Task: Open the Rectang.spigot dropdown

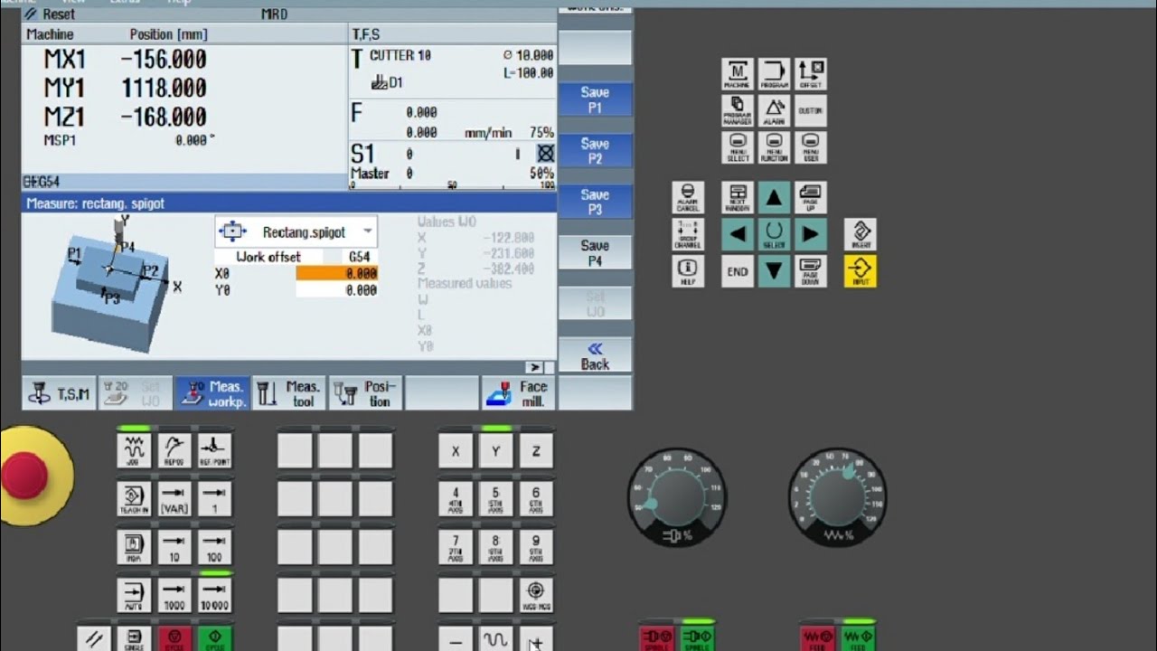Action: tap(296, 232)
